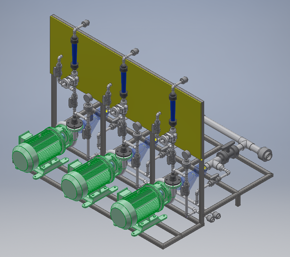Select the mounting foot under leftmost motor
Image resolution: width=290 pixels, height=257 pixels.
coord(42,172)
